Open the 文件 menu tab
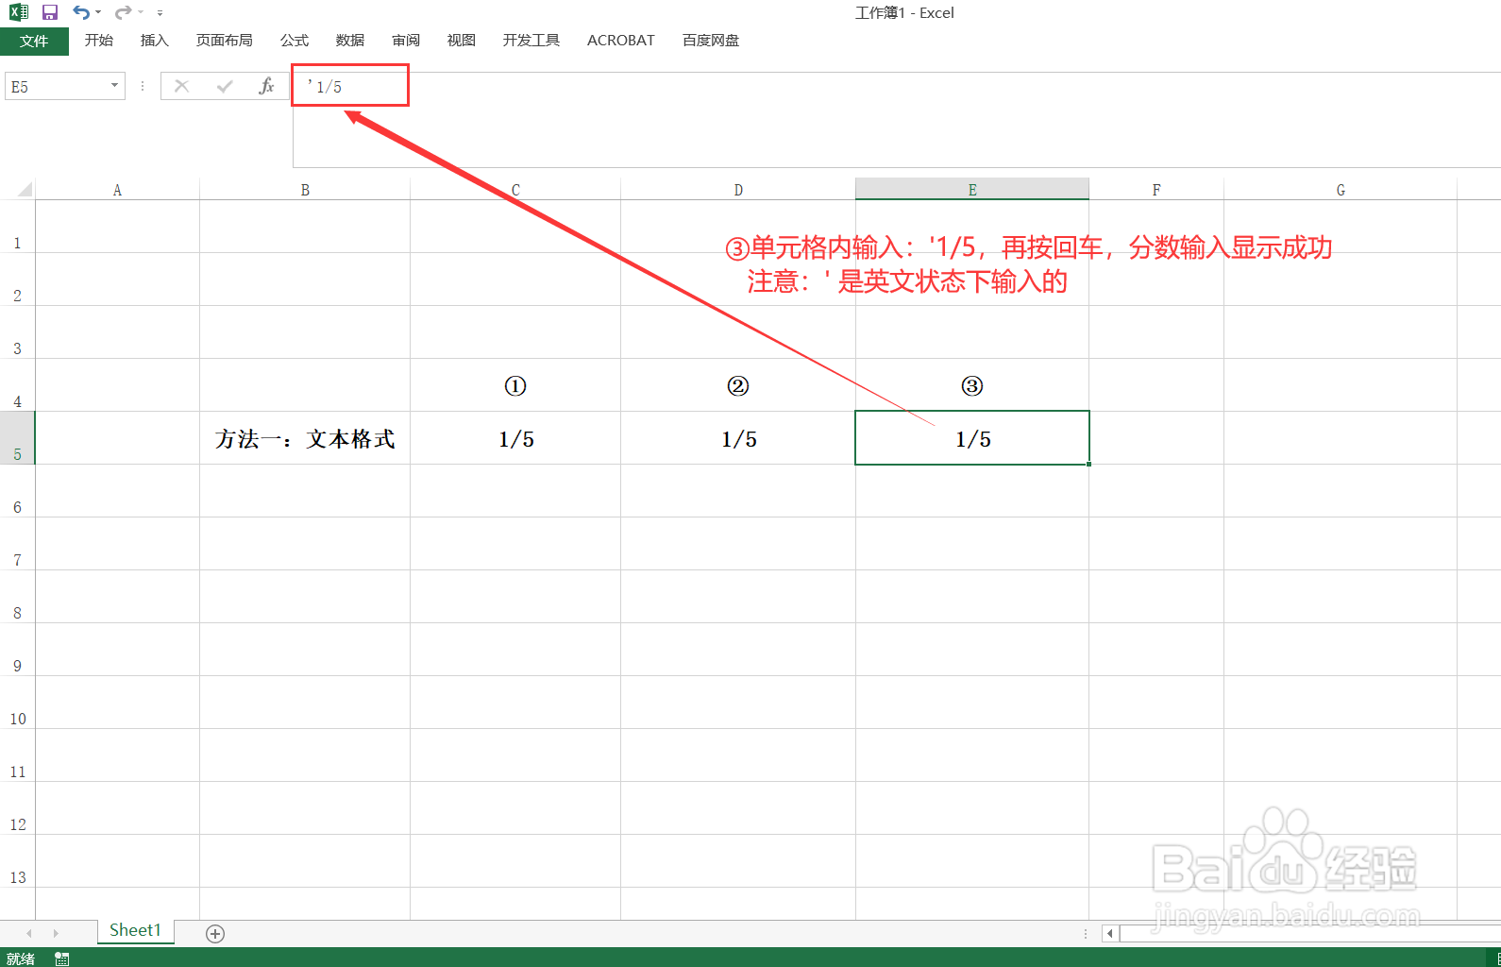This screenshot has height=967, width=1501. pos(34,42)
